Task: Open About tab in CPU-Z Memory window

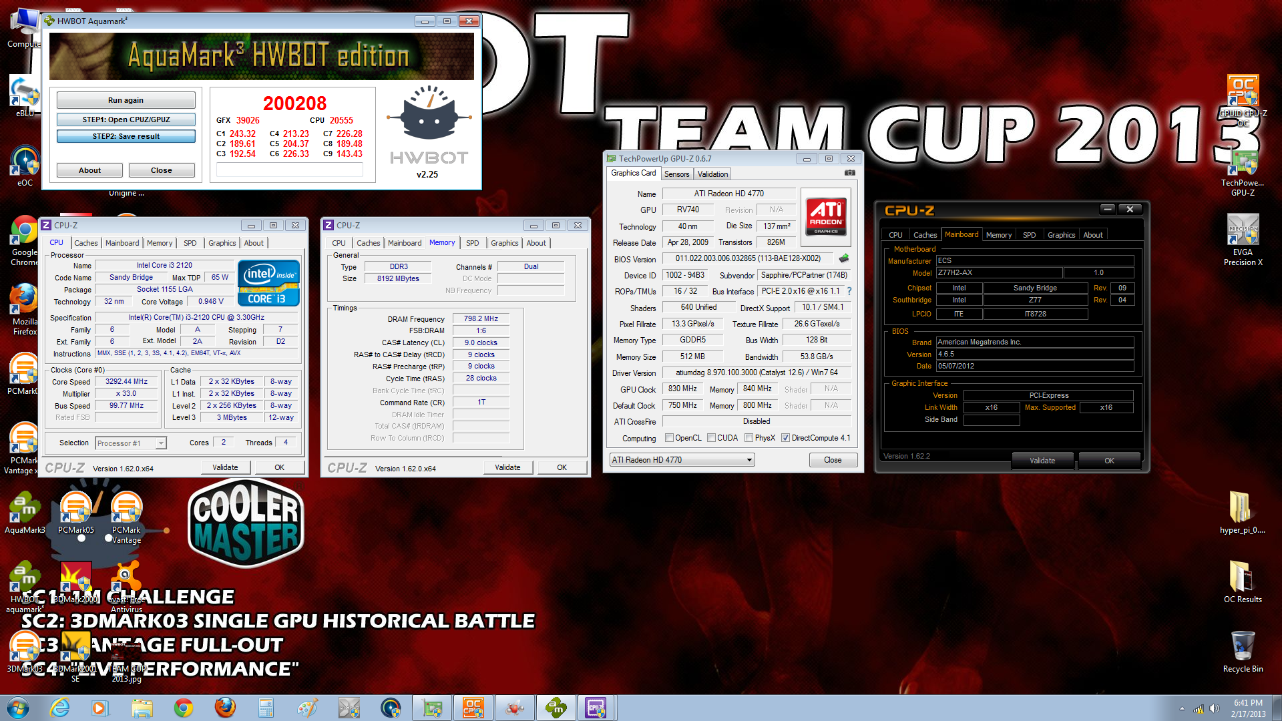Action: (x=536, y=243)
